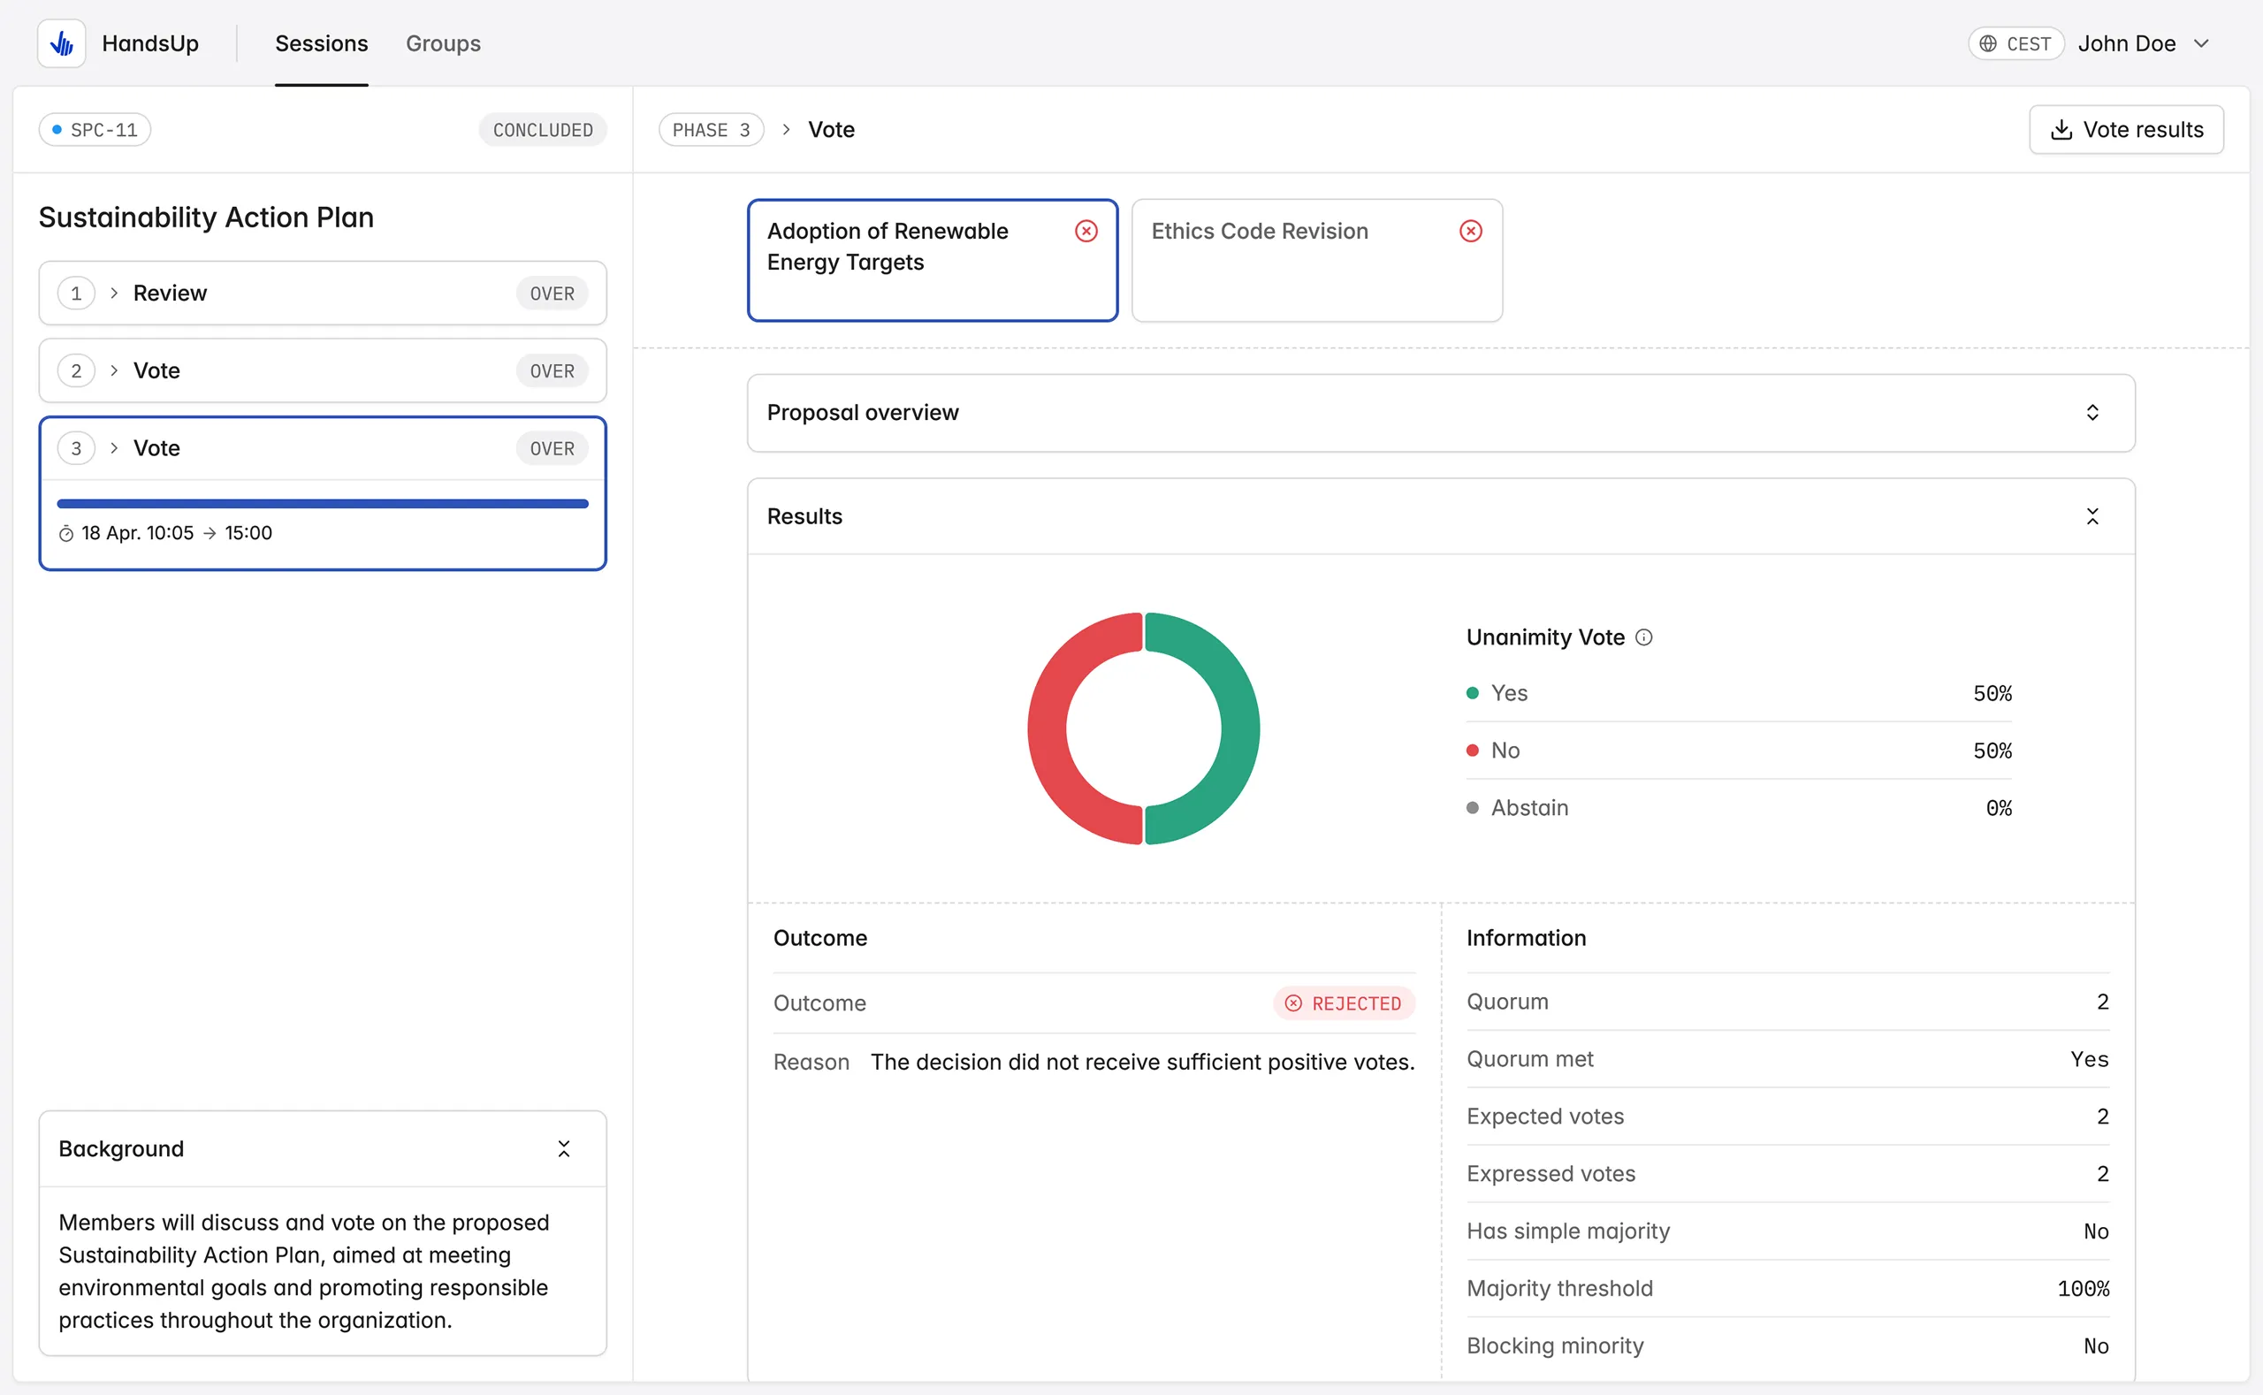Click the Unanimity Vote info icon
The width and height of the screenshot is (2263, 1395).
pos(1644,637)
